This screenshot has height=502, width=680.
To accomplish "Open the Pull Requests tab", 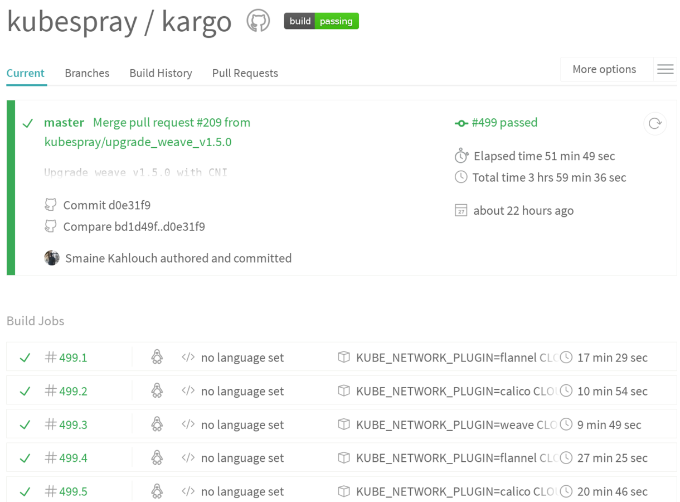I will (x=245, y=73).
